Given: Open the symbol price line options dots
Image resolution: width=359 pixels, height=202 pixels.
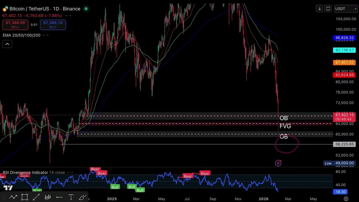Looking at the screenshot, I should (x=68, y=16).
